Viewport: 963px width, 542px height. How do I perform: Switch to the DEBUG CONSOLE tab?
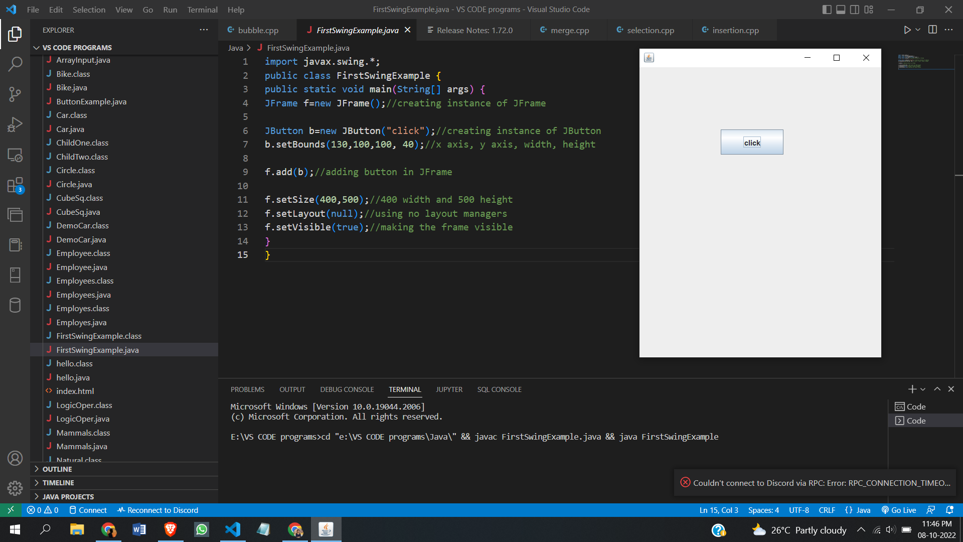coord(347,389)
